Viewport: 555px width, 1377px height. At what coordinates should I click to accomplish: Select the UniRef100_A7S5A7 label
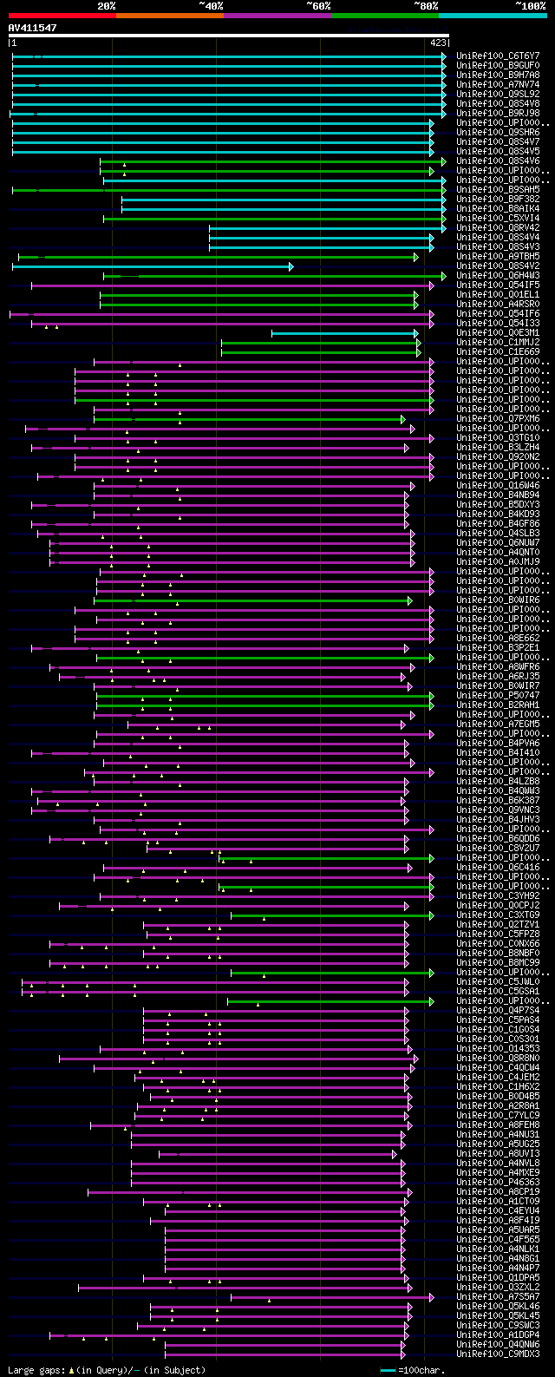[x=498, y=1296]
